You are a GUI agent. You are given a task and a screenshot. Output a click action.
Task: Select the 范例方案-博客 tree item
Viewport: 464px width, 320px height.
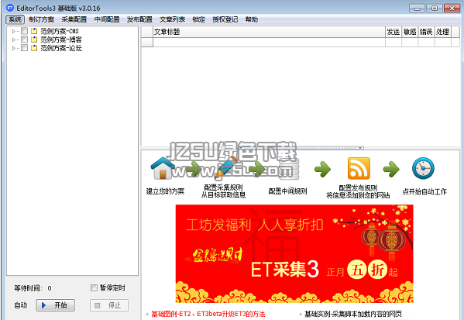click(61, 40)
